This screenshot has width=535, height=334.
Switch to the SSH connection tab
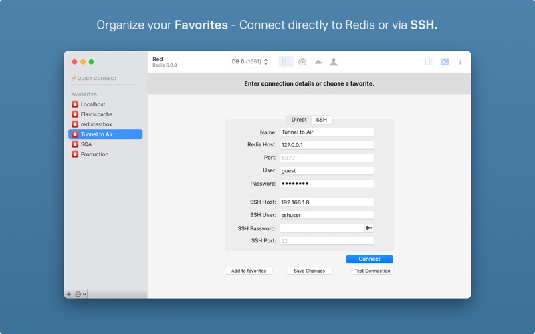tap(322, 120)
